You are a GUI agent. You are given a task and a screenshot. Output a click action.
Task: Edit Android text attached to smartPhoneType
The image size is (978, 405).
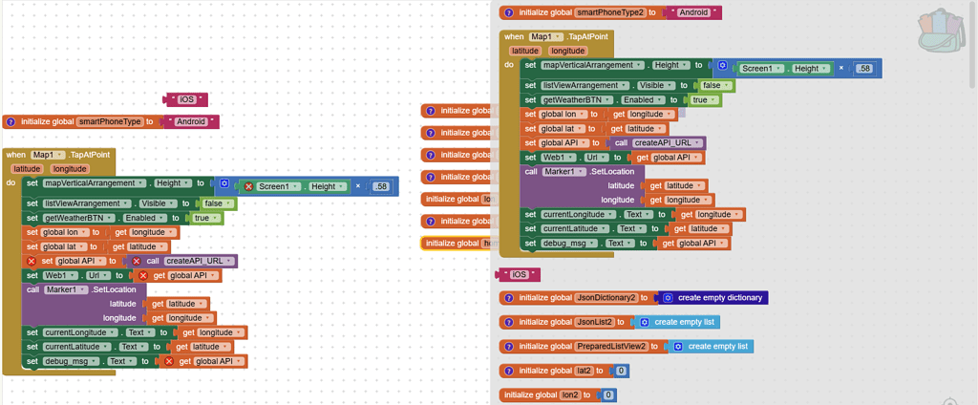191,121
